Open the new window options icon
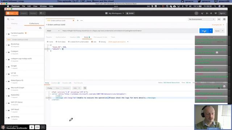 point(42,13)
